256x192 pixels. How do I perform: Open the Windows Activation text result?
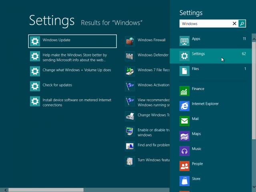pyautogui.click(x=154, y=85)
